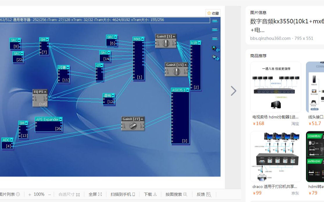324x202 pixels.
Task: Collapse the GainX [5] module header arrow
Action: tap(173, 36)
